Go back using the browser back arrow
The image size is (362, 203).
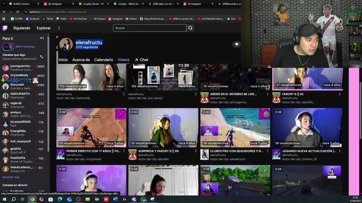tap(4, 12)
